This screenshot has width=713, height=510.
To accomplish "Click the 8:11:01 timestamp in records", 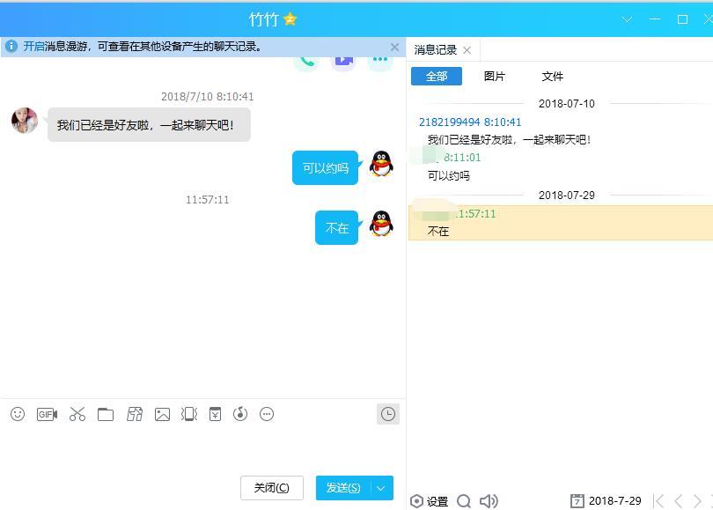I will (x=462, y=158).
